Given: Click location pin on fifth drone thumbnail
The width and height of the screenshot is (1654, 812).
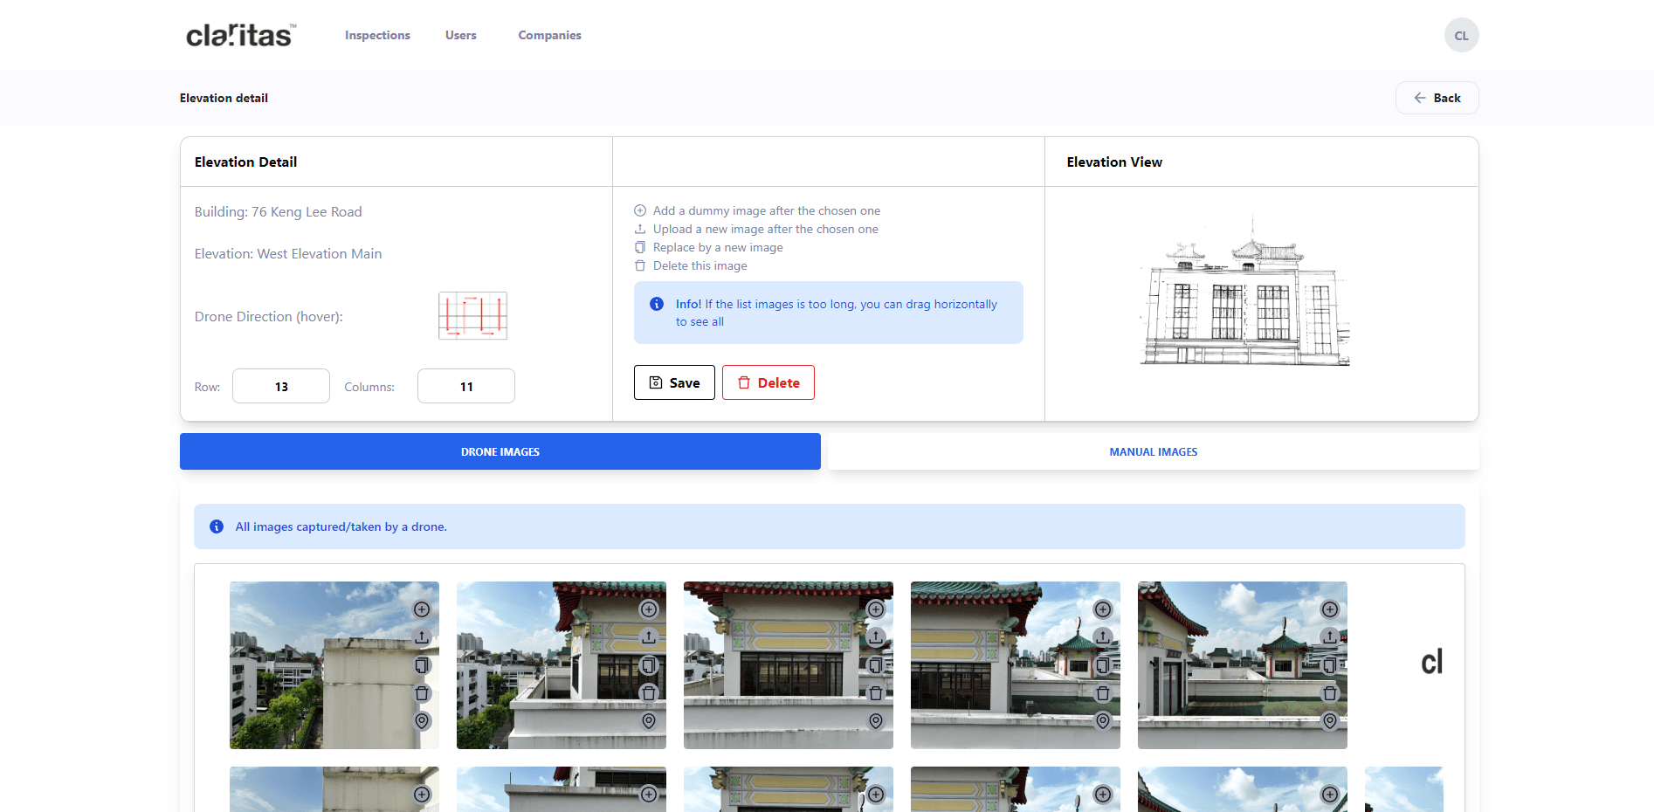Looking at the screenshot, I should (1330, 721).
